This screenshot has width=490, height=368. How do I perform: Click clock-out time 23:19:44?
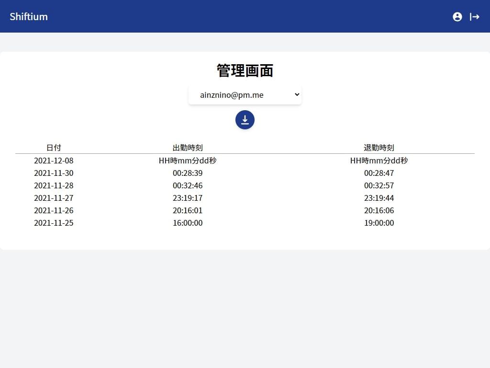[379, 198]
